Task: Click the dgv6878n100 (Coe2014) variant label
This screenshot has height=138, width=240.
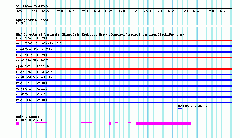Action: (x=33, y=94)
